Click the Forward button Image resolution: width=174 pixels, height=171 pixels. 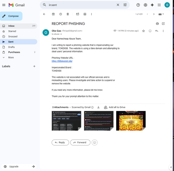click(80, 142)
